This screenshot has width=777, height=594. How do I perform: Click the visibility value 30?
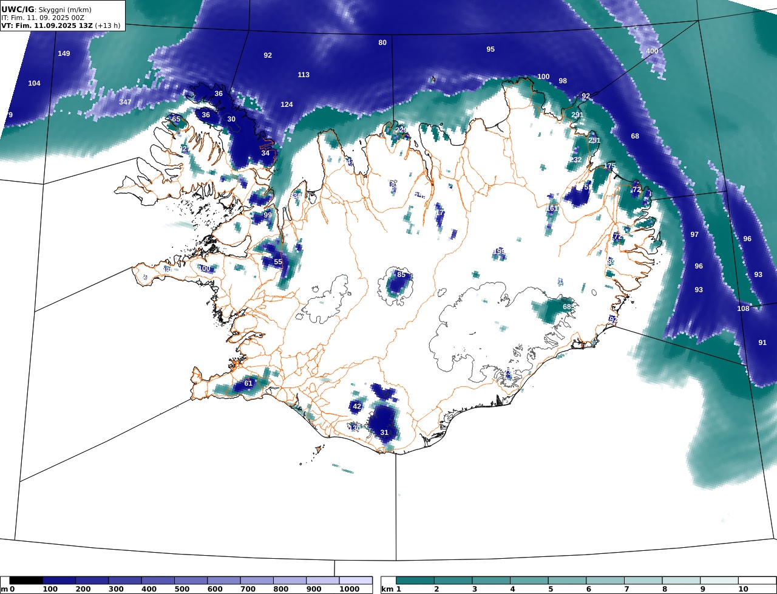(x=231, y=119)
